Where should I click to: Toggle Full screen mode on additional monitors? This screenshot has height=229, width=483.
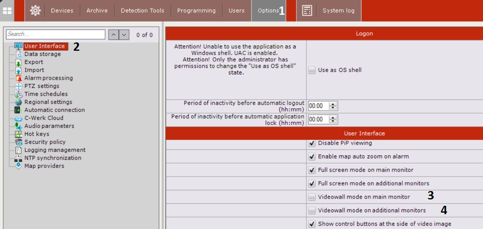312,183
